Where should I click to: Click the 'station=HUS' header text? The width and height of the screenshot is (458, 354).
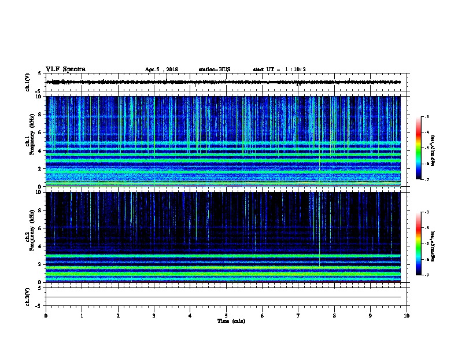(x=215, y=69)
